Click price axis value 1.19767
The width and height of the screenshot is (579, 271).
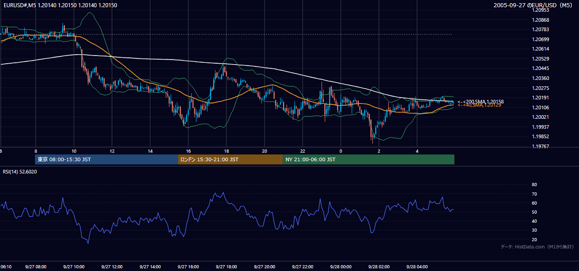(x=541, y=146)
